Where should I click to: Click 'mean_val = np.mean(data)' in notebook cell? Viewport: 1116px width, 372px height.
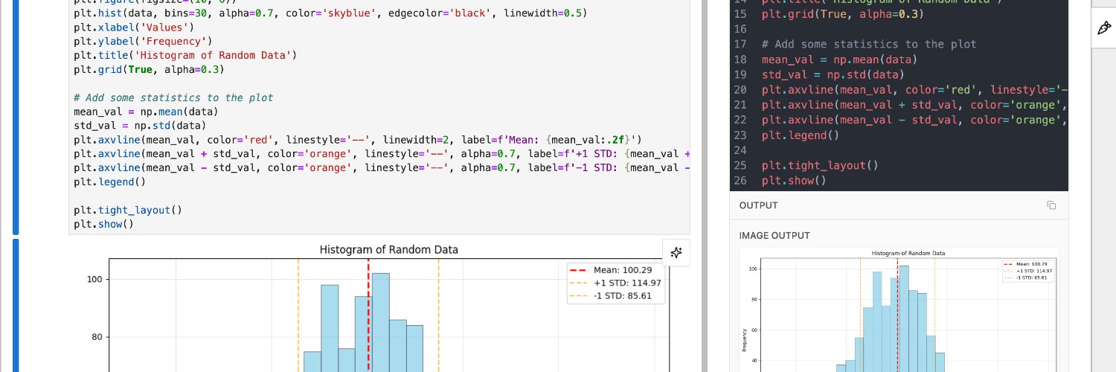(x=146, y=112)
